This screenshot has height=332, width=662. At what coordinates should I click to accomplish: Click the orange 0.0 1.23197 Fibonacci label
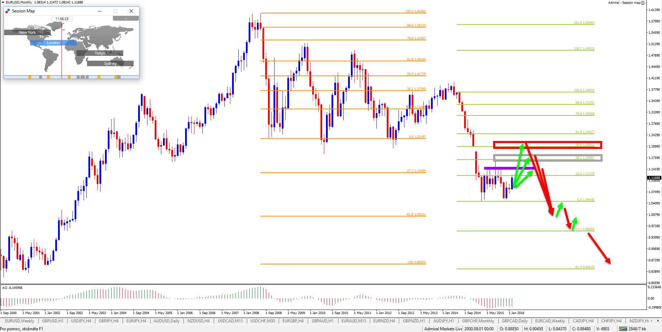click(417, 137)
